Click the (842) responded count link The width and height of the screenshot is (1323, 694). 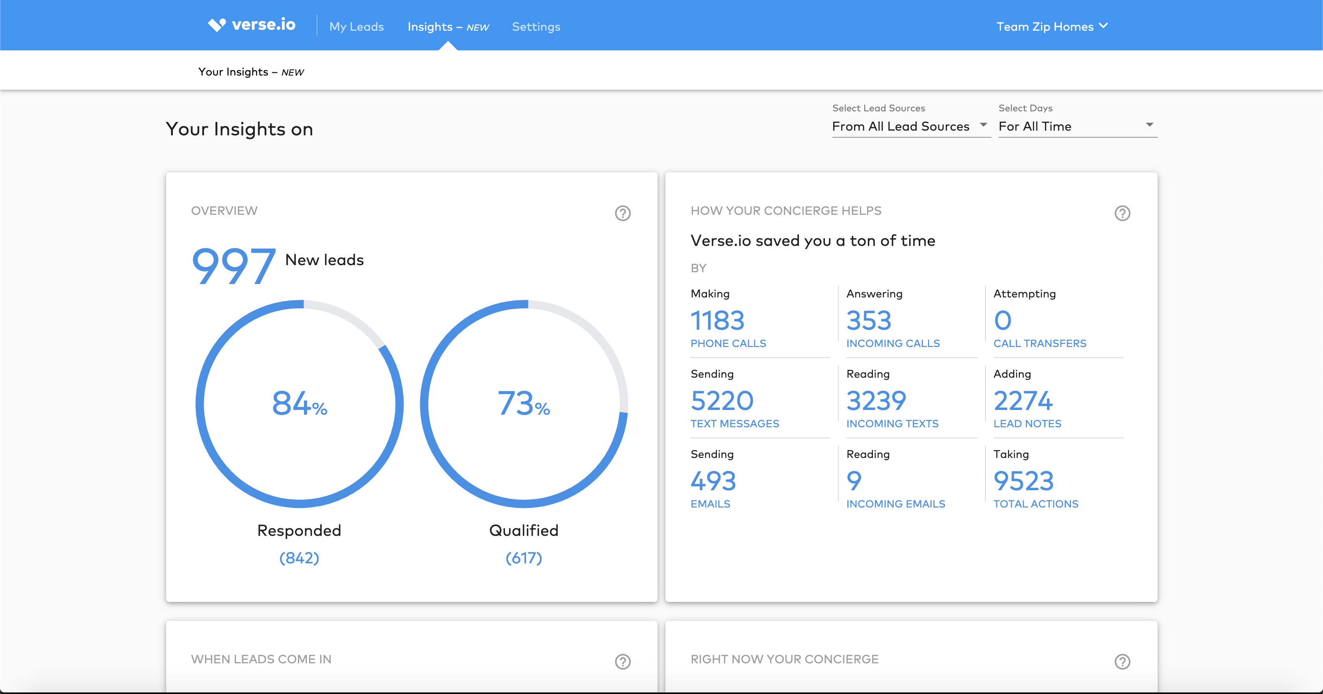pos(299,558)
